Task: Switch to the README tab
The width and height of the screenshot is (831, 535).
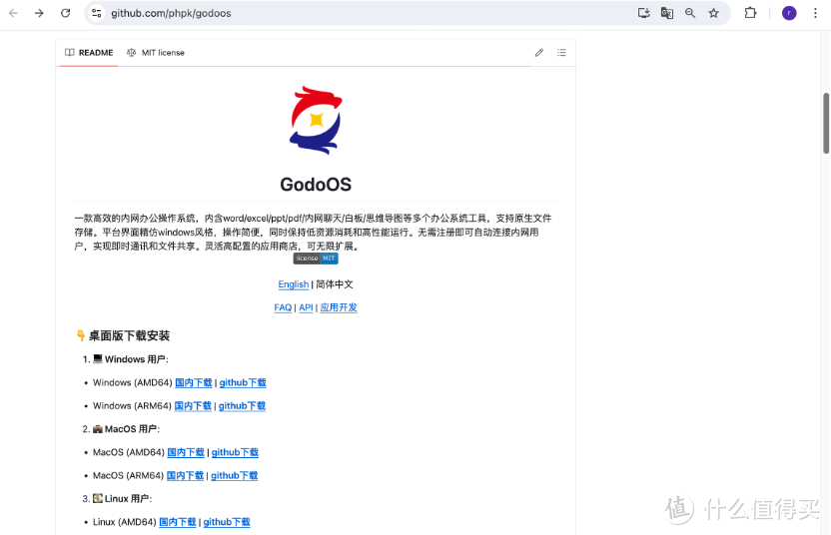Action: tap(89, 53)
